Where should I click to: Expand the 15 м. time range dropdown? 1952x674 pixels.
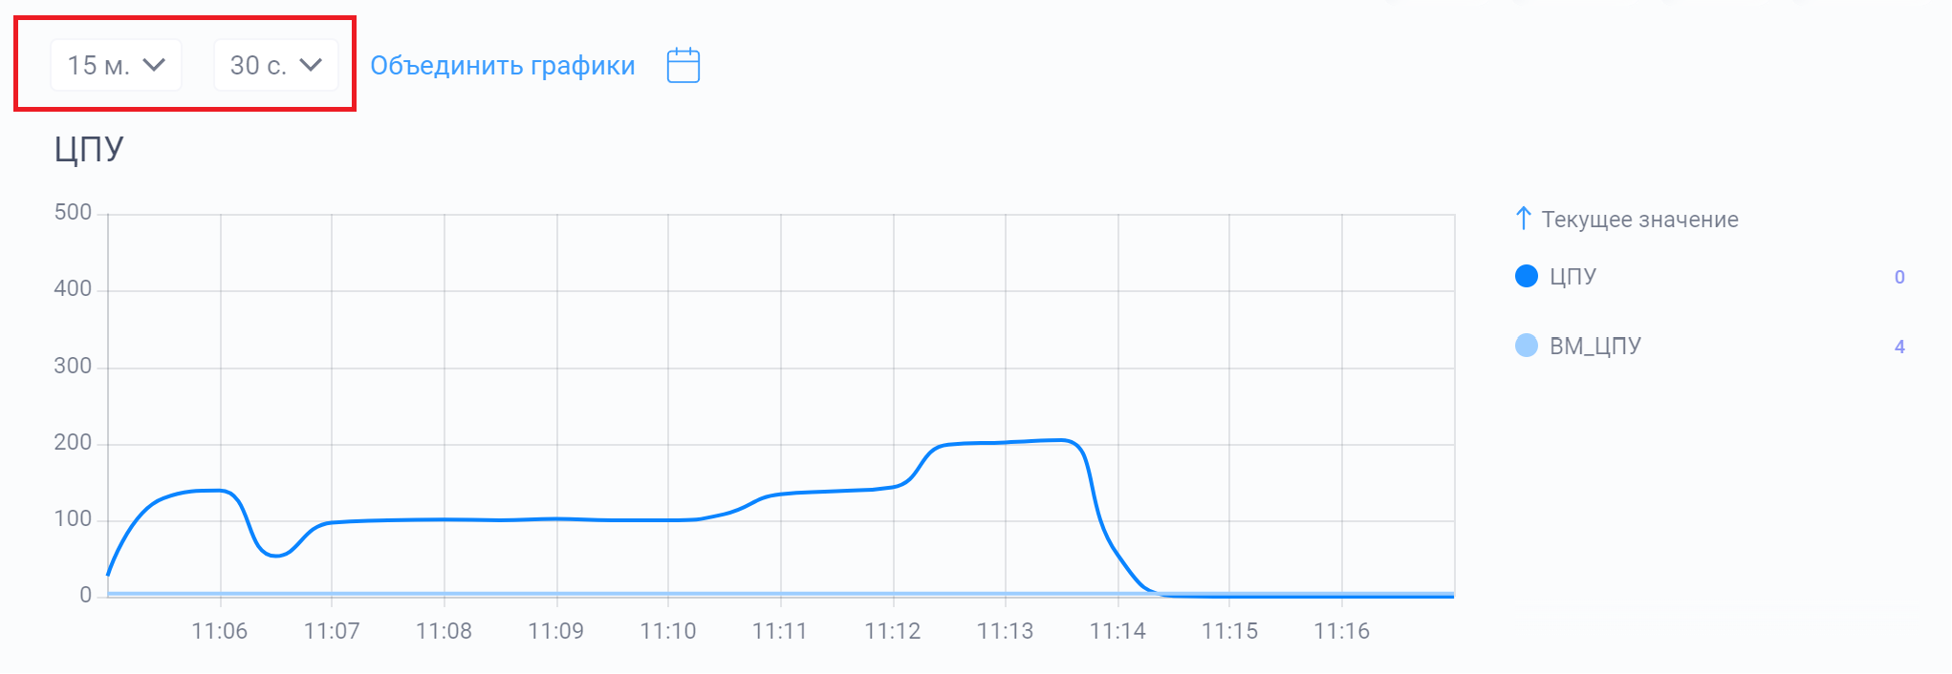click(x=116, y=65)
